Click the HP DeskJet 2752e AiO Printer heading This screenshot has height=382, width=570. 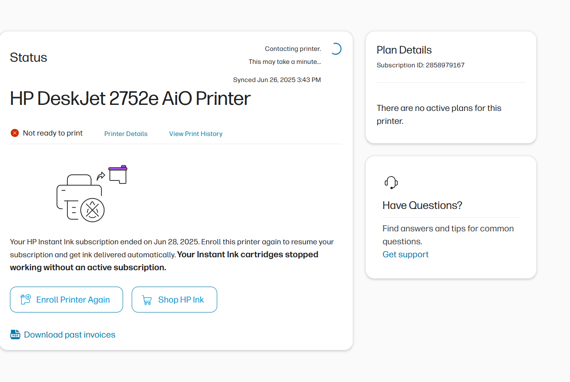click(x=130, y=99)
